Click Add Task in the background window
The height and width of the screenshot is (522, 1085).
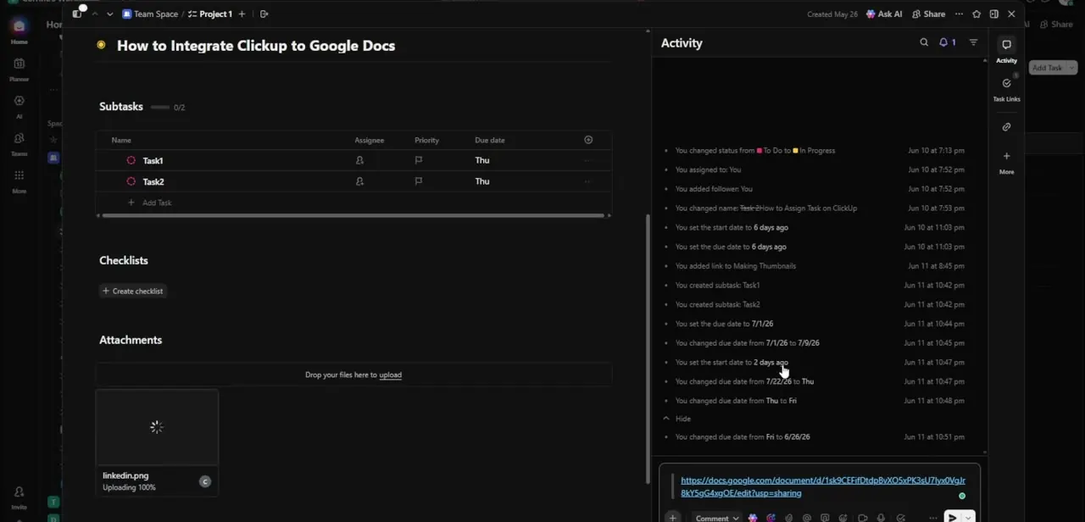pyautogui.click(x=1047, y=68)
